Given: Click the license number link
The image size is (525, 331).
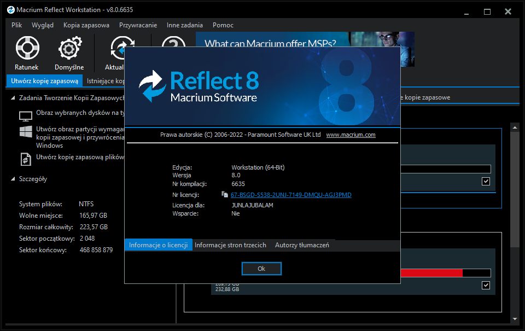Looking at the screenshot, I should (x=291, y=195).
